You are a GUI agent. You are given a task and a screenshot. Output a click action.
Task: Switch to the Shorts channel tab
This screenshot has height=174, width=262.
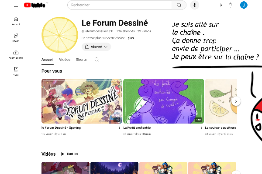pos(81,60)
